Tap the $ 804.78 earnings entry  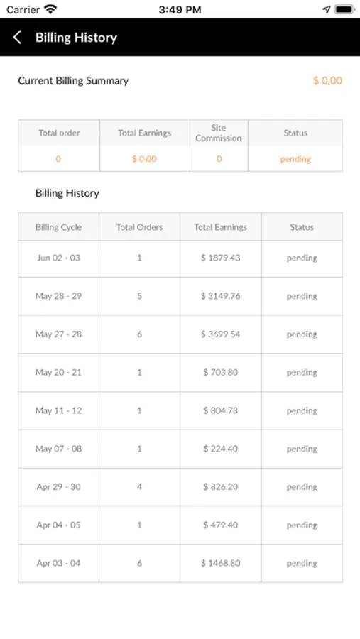[221, 410]
